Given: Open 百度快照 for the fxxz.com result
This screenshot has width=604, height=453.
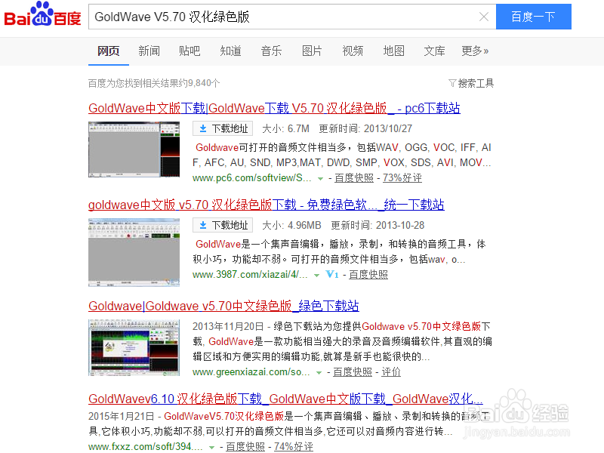Looking at the screenshot, I should [245, 447].
